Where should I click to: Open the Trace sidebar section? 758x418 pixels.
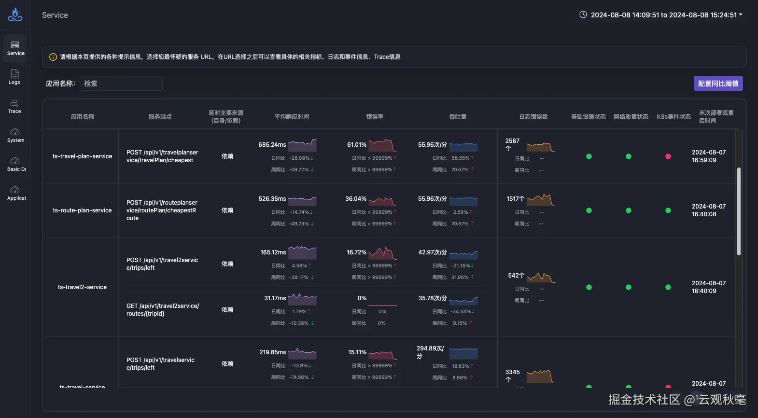coord(15,106)
